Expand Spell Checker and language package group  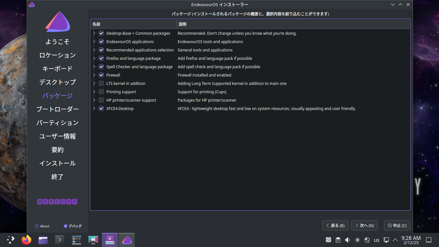tap(94, 67)
